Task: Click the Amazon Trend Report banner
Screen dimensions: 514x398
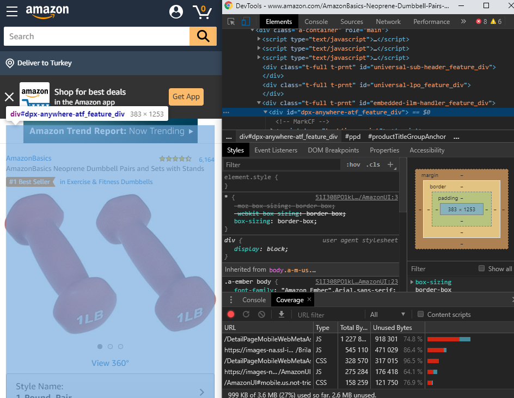Action: coord(111,131)
